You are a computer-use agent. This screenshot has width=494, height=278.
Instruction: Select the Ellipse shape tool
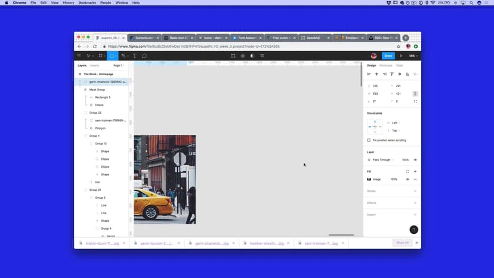[x=112, y=56]
